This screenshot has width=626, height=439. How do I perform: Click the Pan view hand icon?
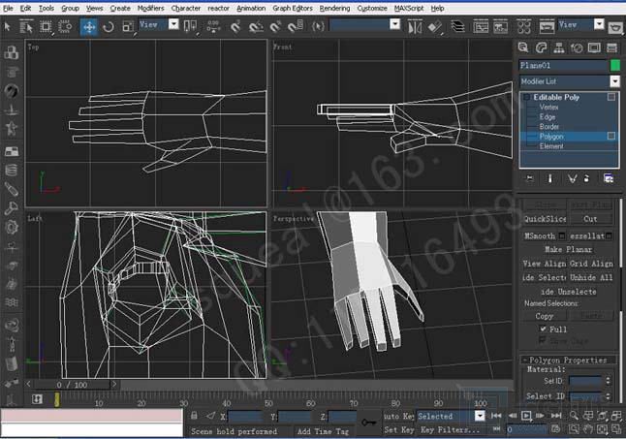point(587,429)
